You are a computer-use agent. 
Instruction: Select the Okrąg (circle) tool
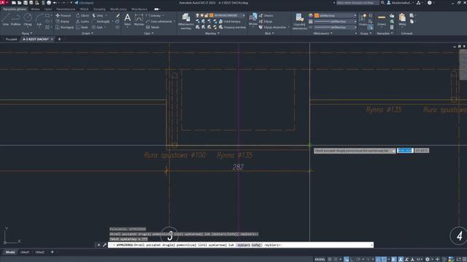pos(28,20)
